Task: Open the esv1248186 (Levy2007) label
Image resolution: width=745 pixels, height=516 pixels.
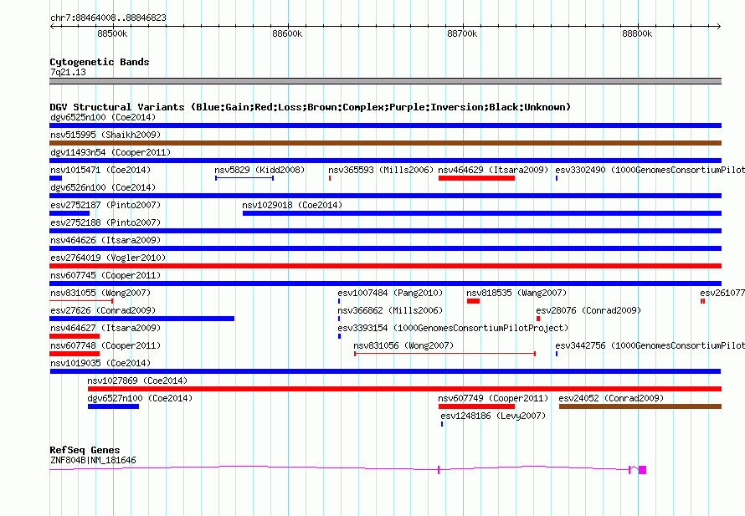Action: pos(493,416)
